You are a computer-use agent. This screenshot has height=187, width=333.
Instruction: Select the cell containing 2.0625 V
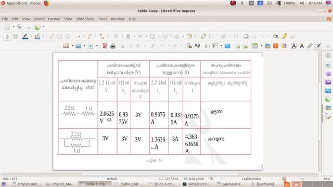click(x=107, y=115)
